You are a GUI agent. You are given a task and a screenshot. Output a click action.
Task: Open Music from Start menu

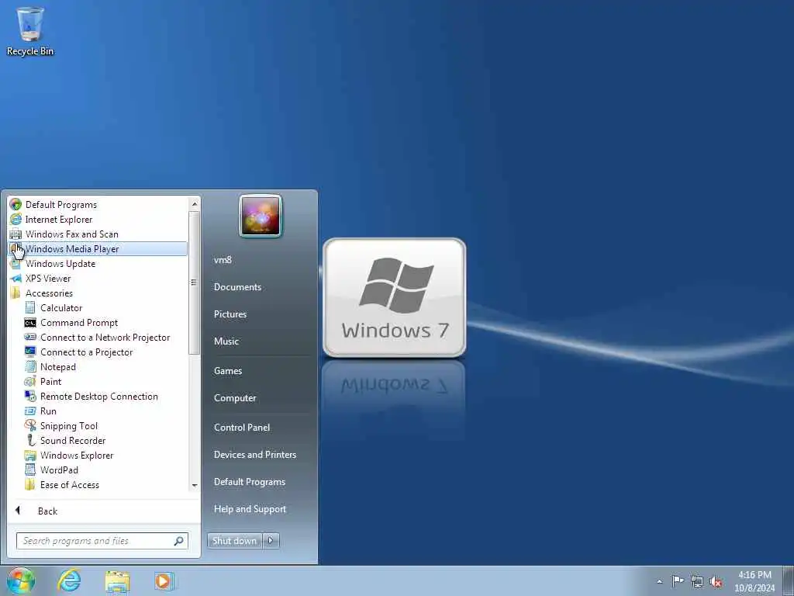click(x=226, y=341)
